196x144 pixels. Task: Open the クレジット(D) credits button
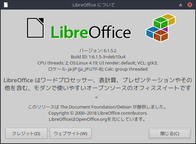point(26,133)
